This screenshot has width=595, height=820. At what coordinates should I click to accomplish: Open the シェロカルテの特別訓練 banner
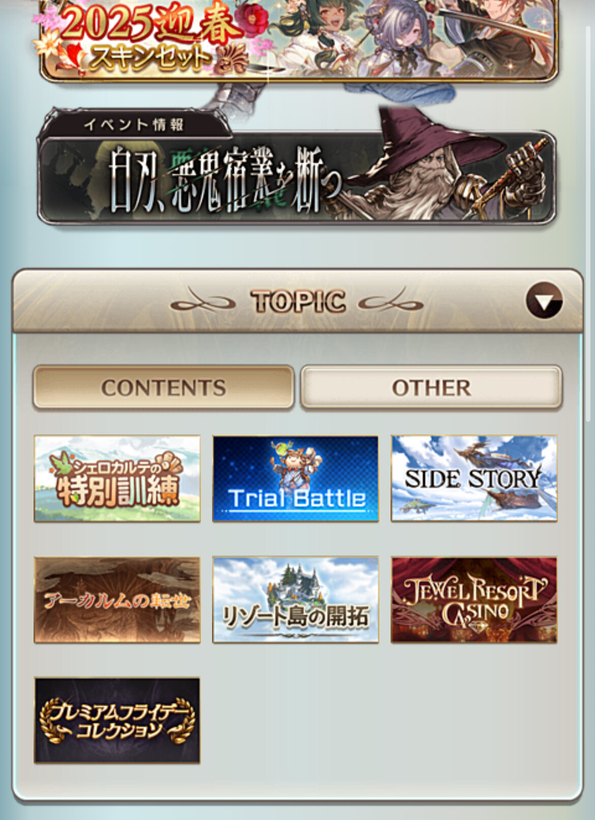117,478
